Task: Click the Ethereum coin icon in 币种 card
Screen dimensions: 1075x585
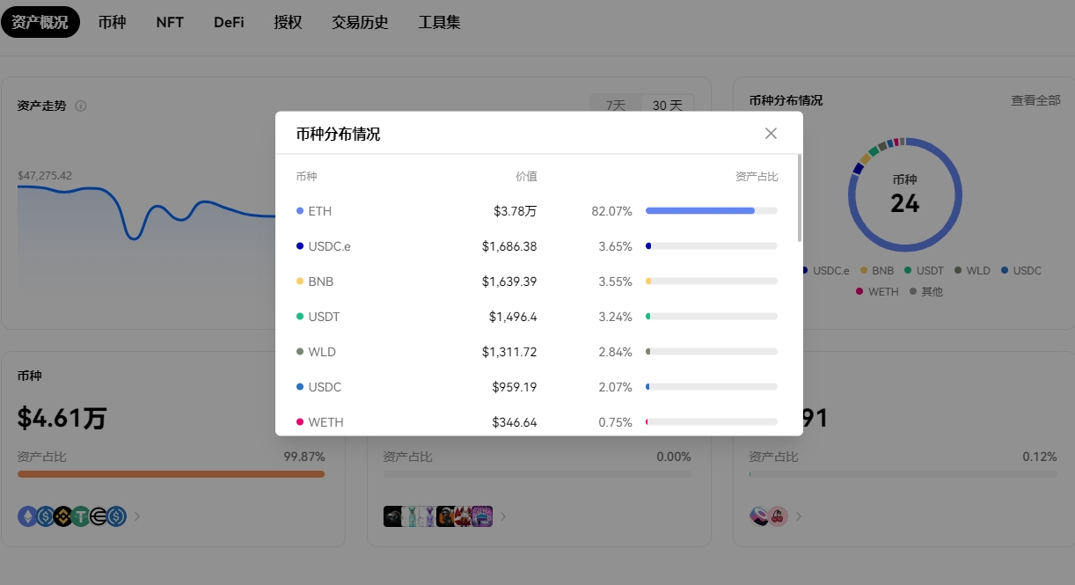Action: pyautogui.click(x=28, y=516)
